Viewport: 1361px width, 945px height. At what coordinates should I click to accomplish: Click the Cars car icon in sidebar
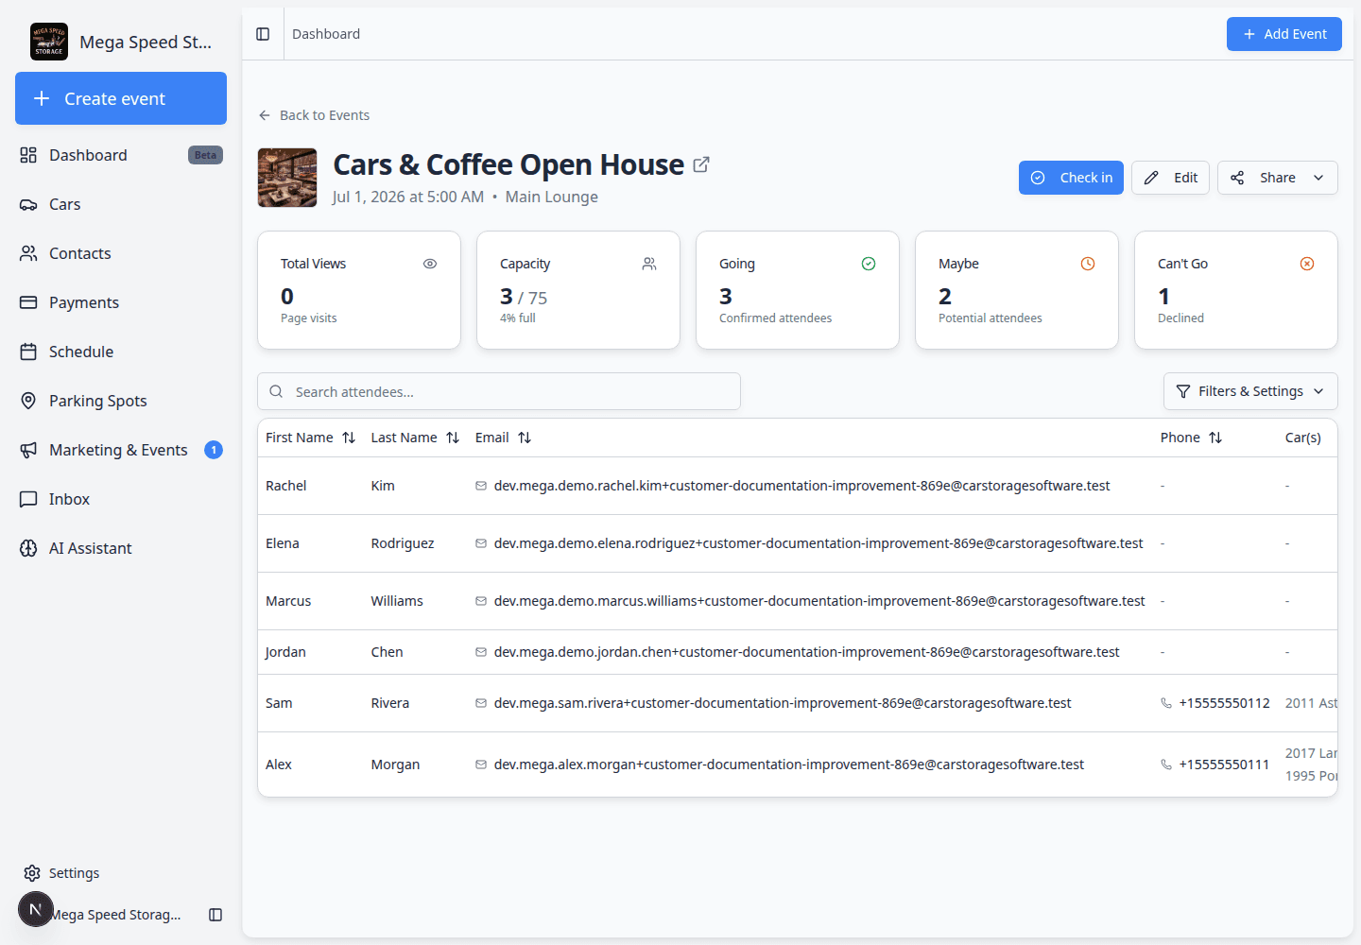click(x=28, y=204)
